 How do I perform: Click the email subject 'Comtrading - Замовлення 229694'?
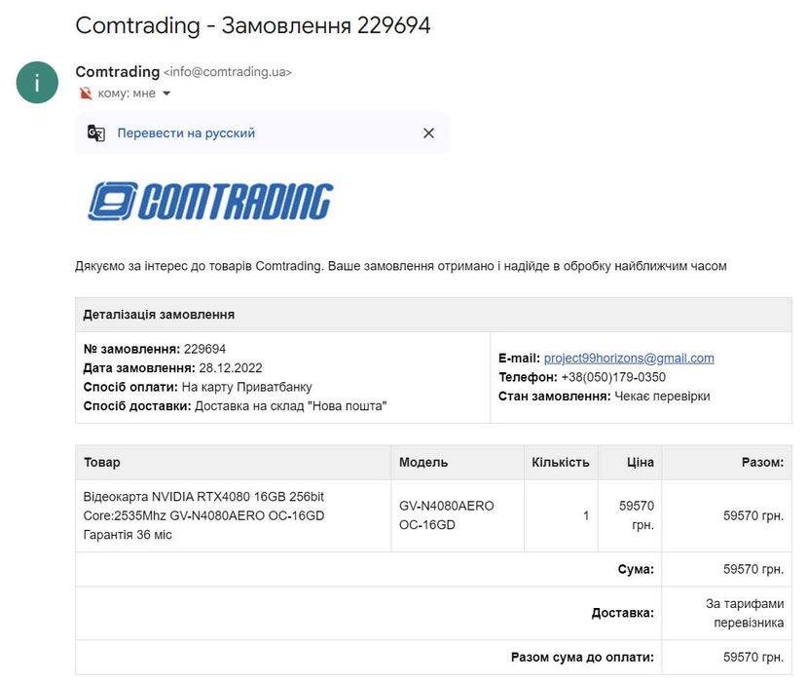coord(252,25)
